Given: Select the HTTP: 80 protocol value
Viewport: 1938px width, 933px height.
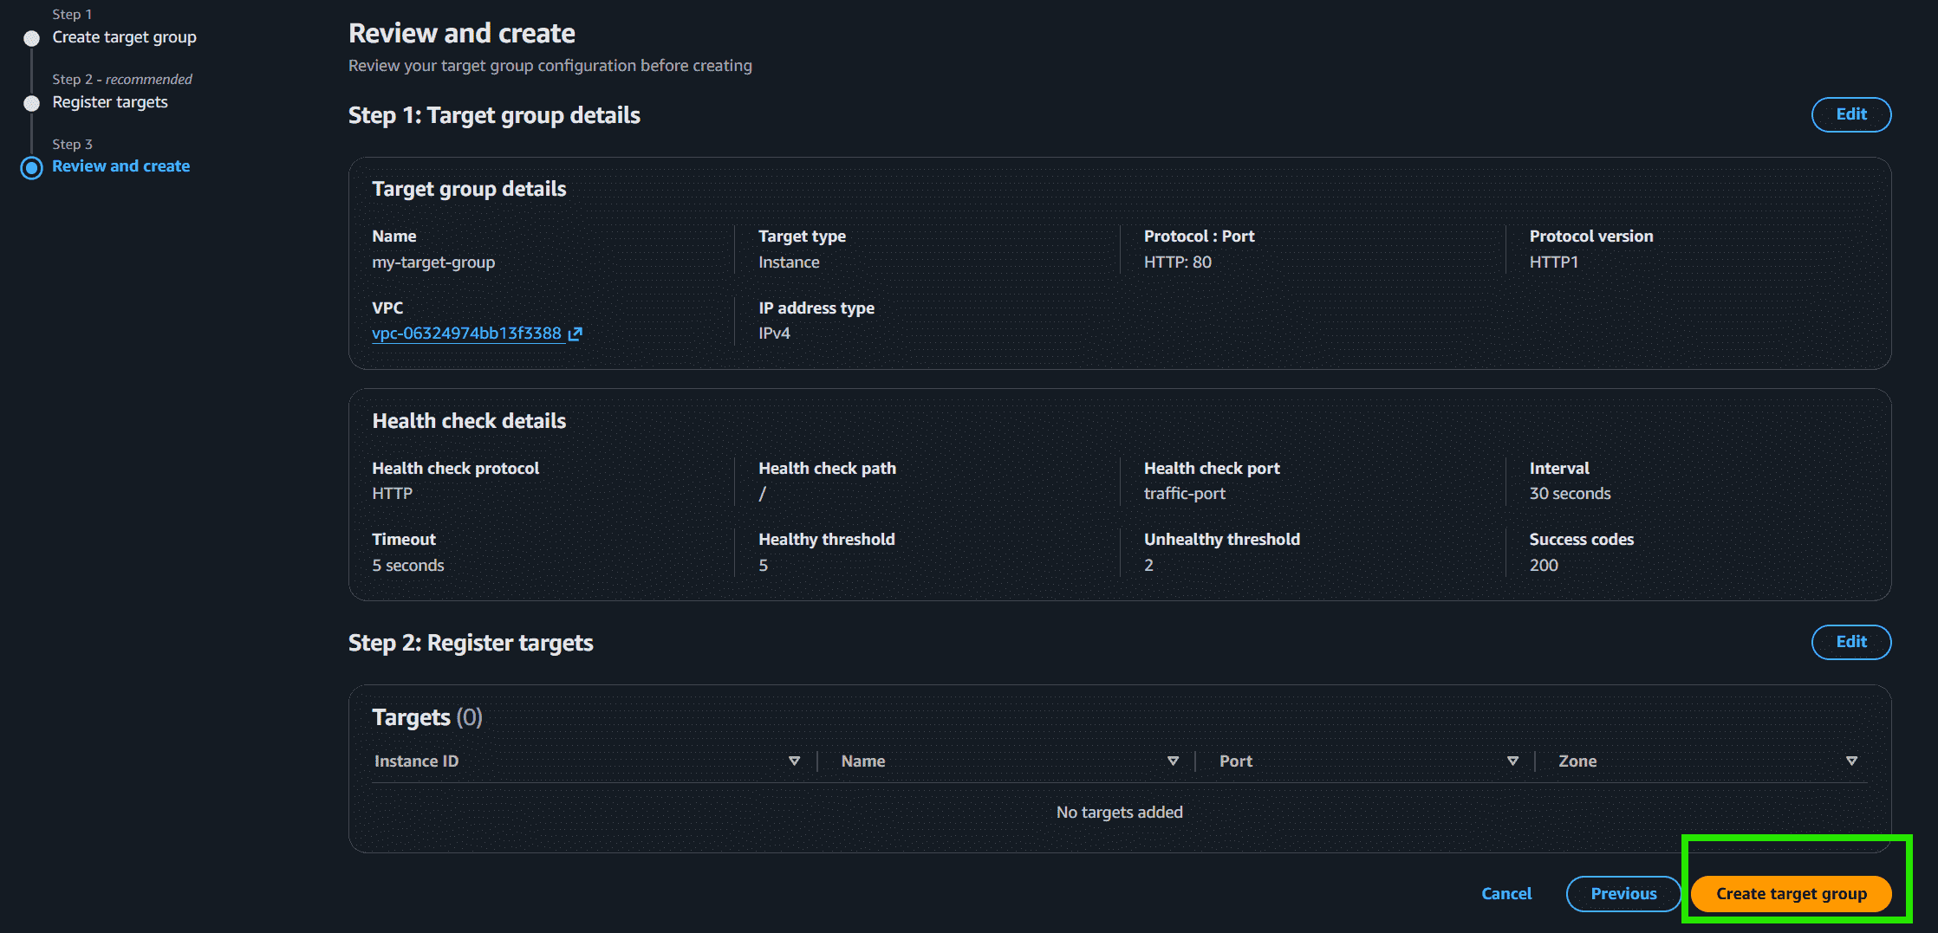Looking at the screenshot, I should 1178,262.
